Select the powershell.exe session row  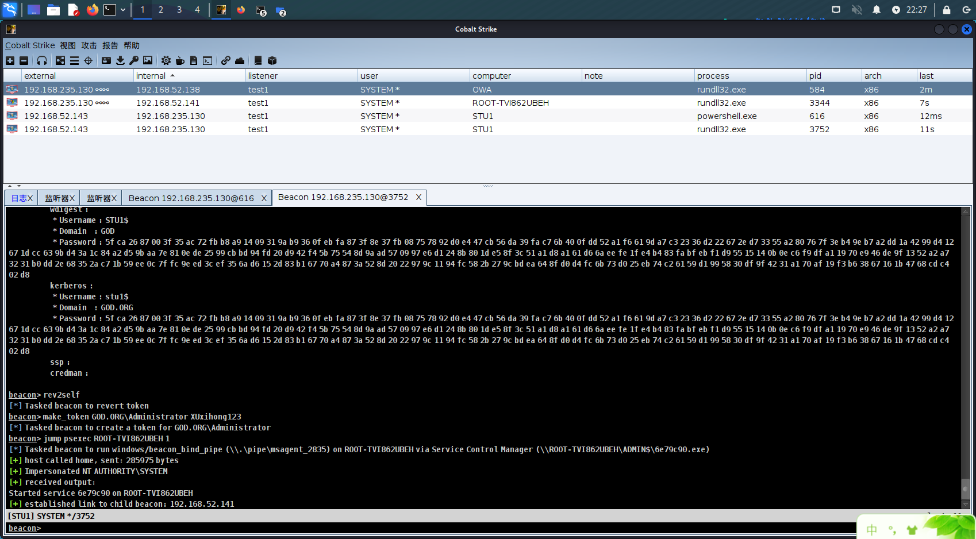488,116
